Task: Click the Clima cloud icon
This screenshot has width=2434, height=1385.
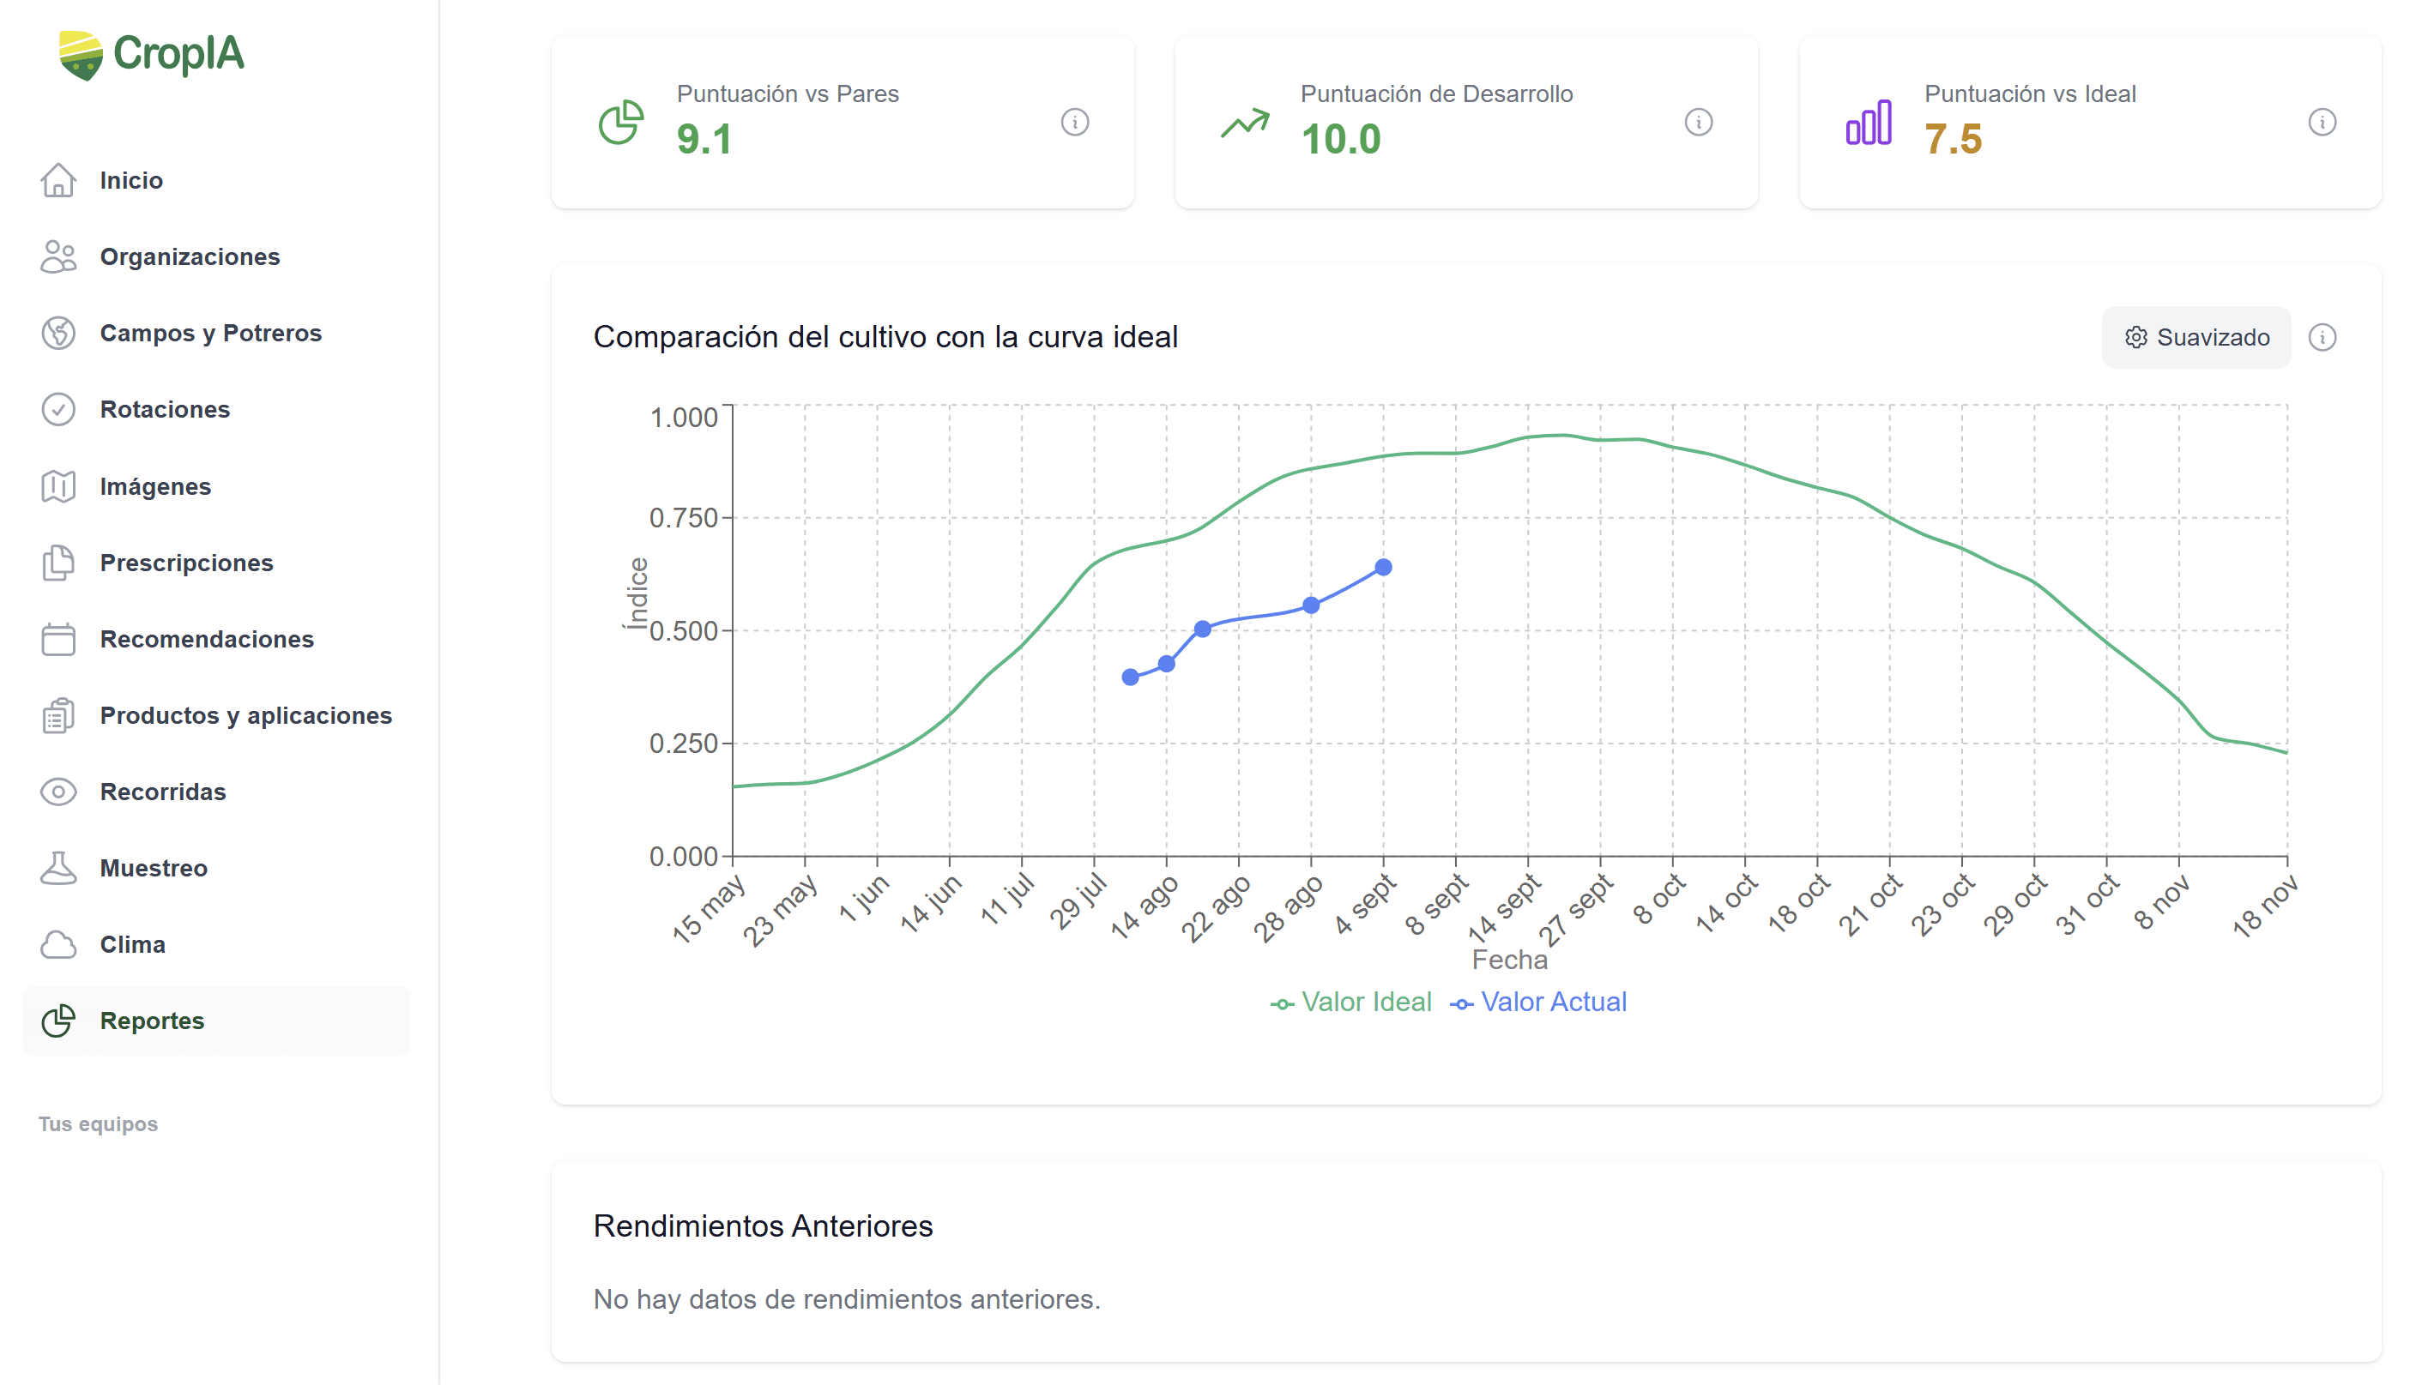Action: point(58,944)
